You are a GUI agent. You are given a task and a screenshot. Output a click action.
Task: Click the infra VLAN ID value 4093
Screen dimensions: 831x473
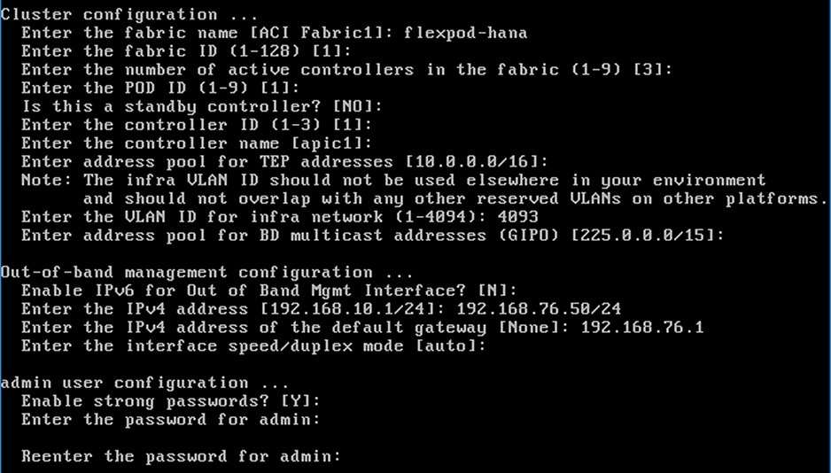[x=517, y=217]
